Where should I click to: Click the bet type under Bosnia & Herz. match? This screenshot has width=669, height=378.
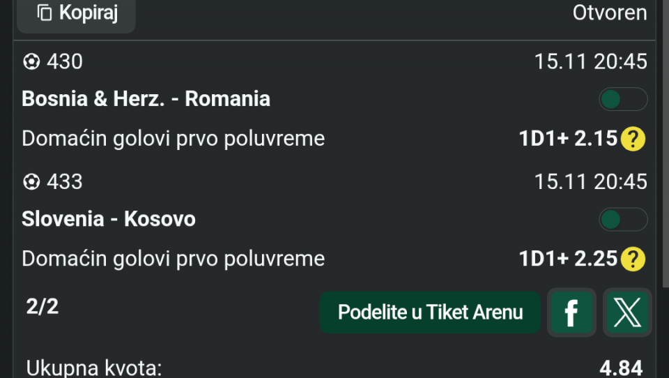[x=173, y=139]
